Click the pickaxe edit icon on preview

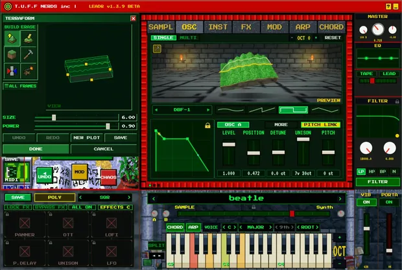coord(157,49)
